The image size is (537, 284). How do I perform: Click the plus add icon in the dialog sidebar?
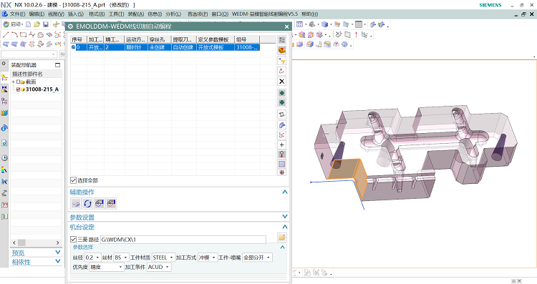(281, 145)
